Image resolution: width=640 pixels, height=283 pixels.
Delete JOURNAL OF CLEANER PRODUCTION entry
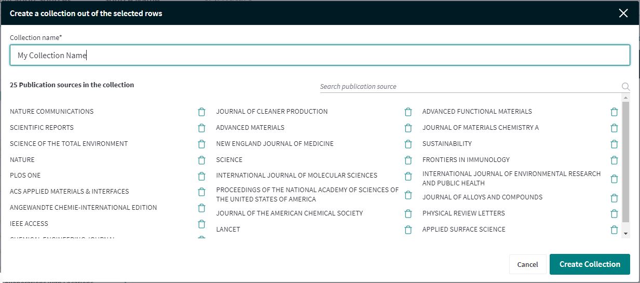(408, 112)
